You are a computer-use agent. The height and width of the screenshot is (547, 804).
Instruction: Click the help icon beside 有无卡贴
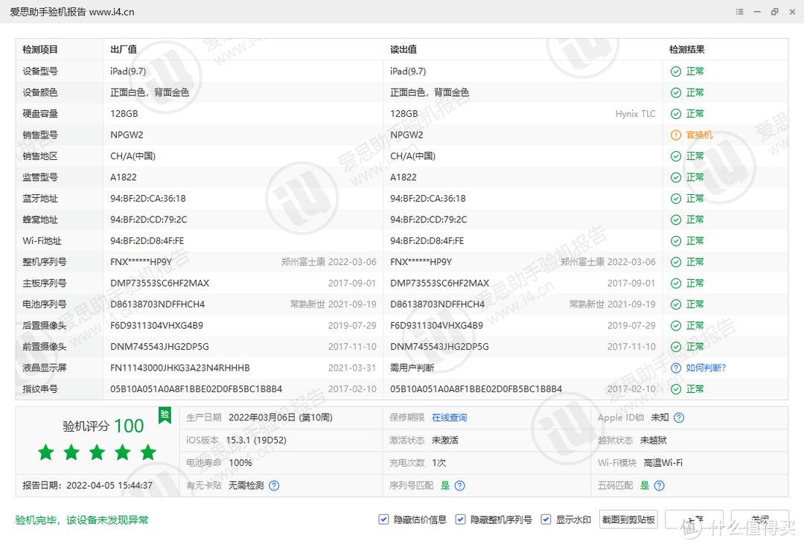pos(273,484)
